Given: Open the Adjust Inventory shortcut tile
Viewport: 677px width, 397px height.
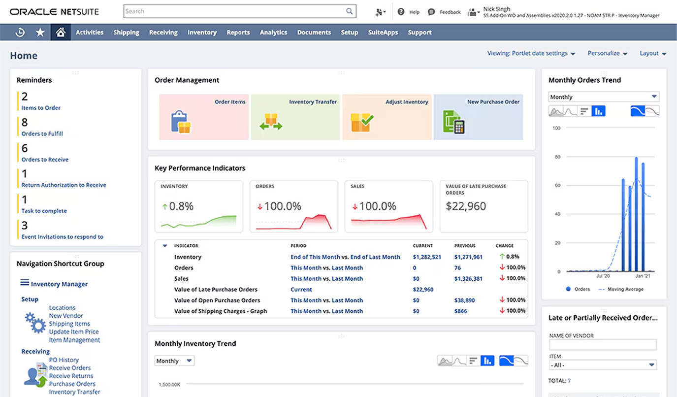Looking at the screenshot, I should click(387, 117).
